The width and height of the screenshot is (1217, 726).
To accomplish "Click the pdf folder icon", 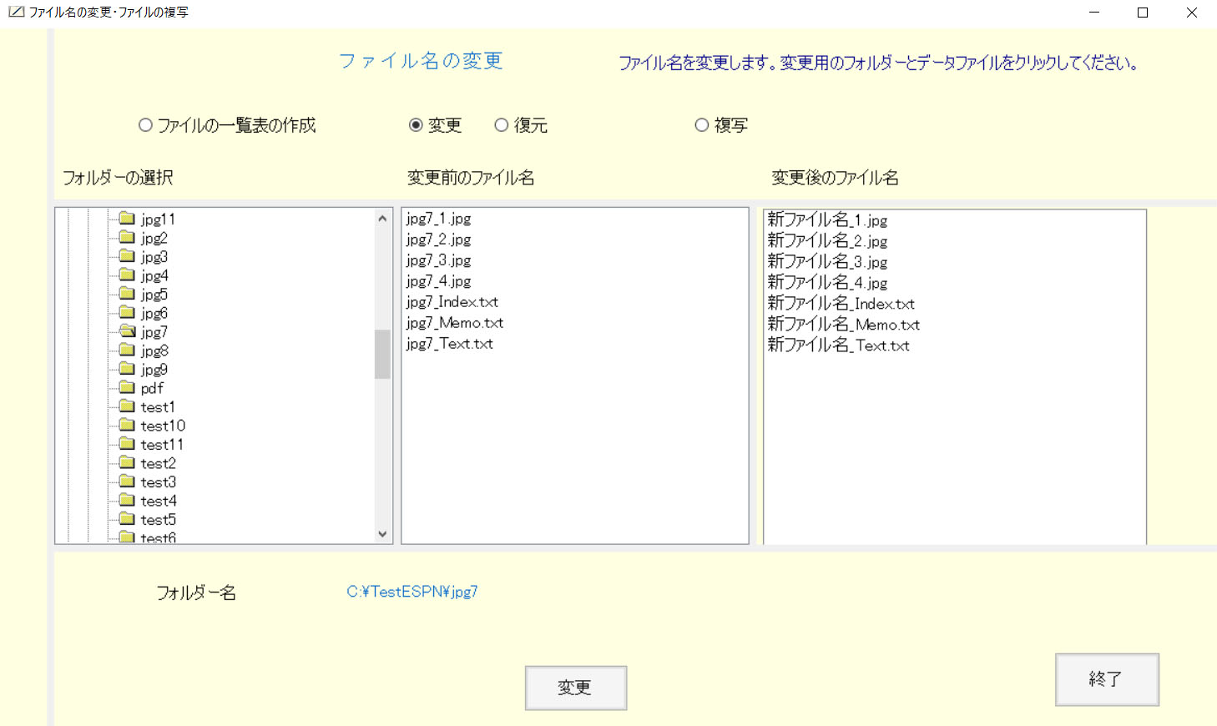I will tap(127, 388).
